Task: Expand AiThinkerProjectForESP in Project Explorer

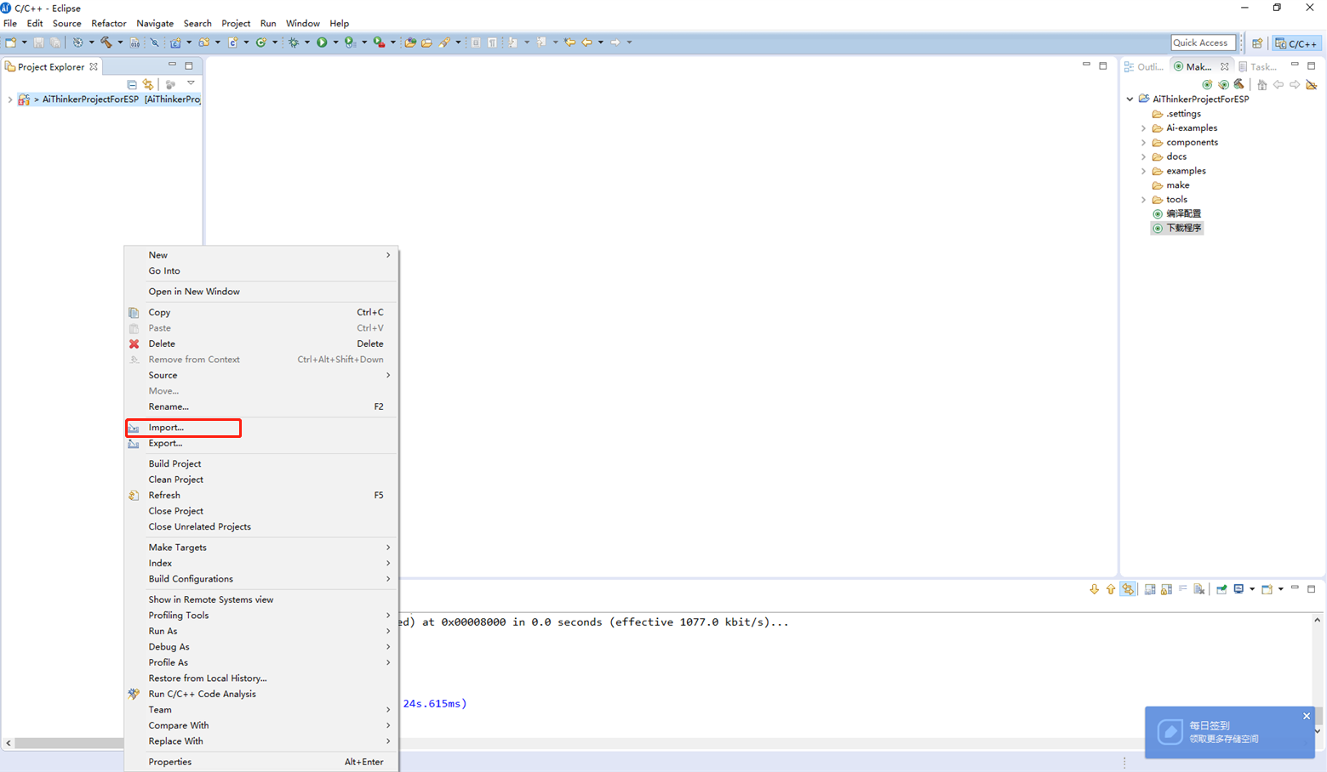Action: pyautogui.click(x=10, y=99)
